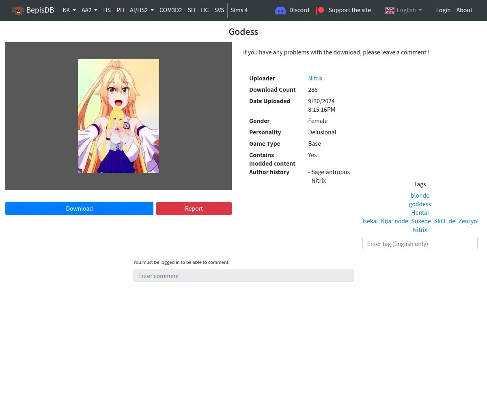Open the KK dropdown menu
This screenshot has height=406, width=487.
(x=69, y=10)
